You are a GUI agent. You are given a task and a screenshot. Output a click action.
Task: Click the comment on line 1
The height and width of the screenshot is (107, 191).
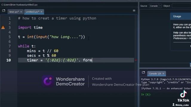click(57, 18)
